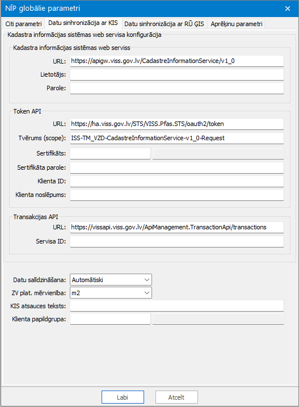This screenshot has width=299, height=407.
Task: Switch to the Citi parametri tab
Action: pyautogui.click(x=23, y=24)
